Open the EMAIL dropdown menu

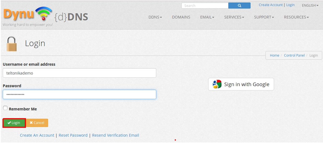tap(207, 17)
